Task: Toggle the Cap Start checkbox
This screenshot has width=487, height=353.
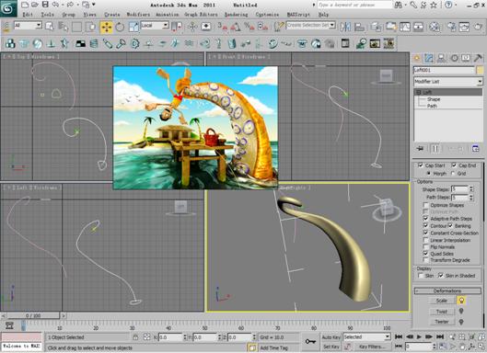Action: click(x=421, y=165)
